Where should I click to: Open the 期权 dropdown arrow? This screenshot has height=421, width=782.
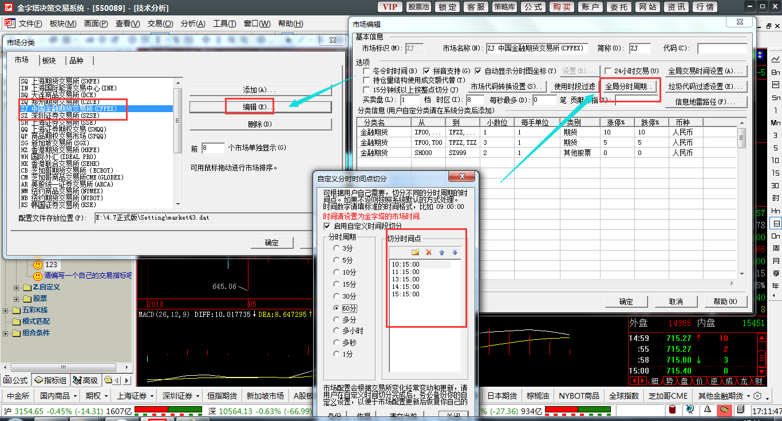pyautogui.click(x=106, y=396)
